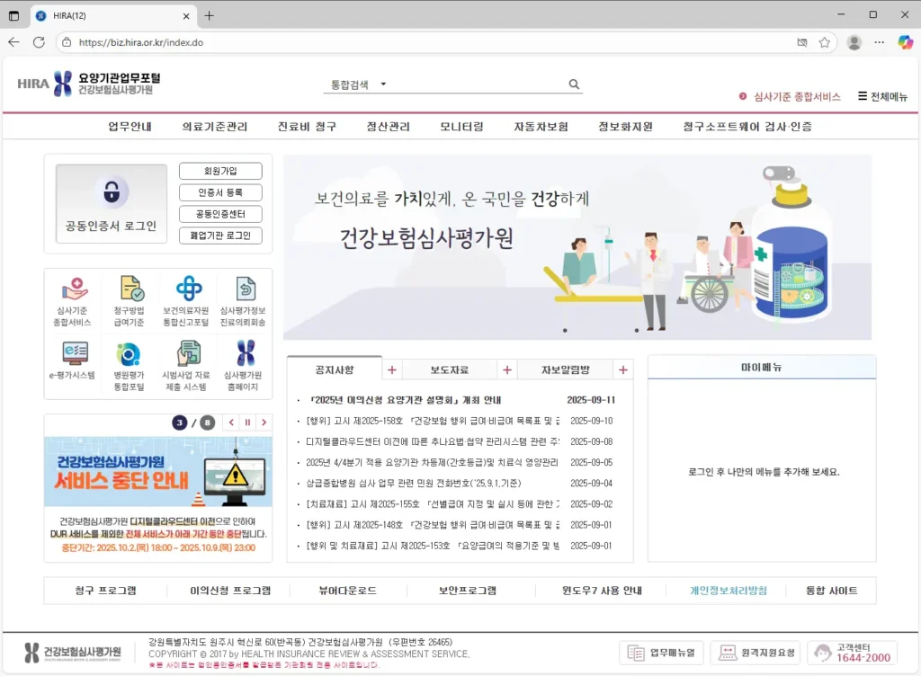Open the 뷰어다운로드 link
This screenshot has width=921, height=676.
[348, 591]
